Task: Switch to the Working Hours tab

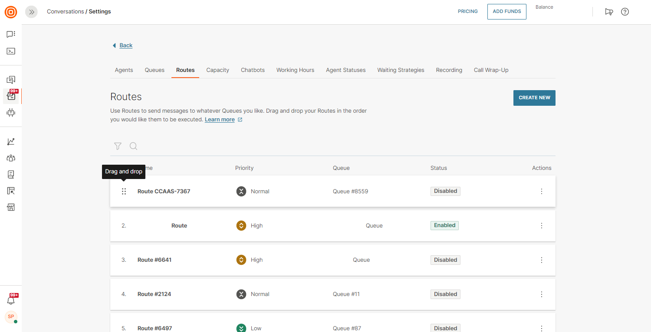Action: click(x=295, y=70)
